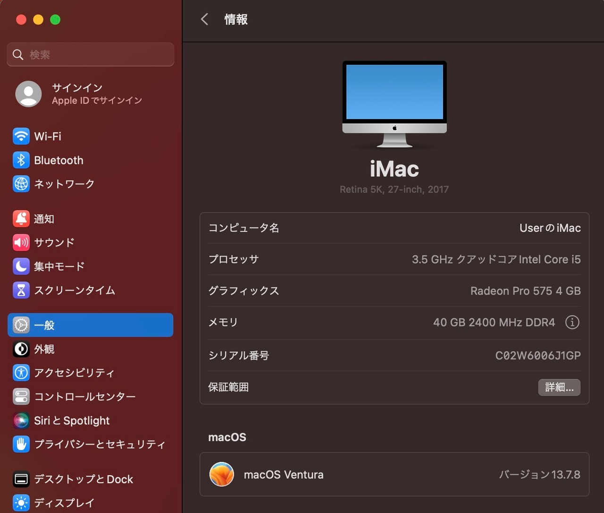Open 詳細... warranty details button

tap(559, 387)
